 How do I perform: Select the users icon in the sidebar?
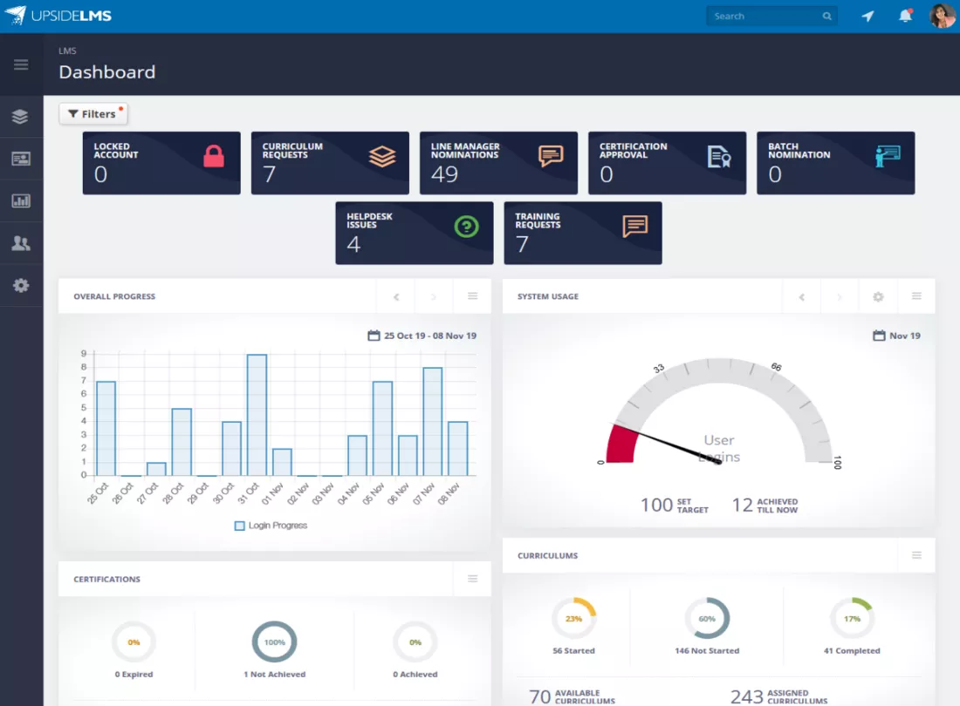[x=21, y=243]
